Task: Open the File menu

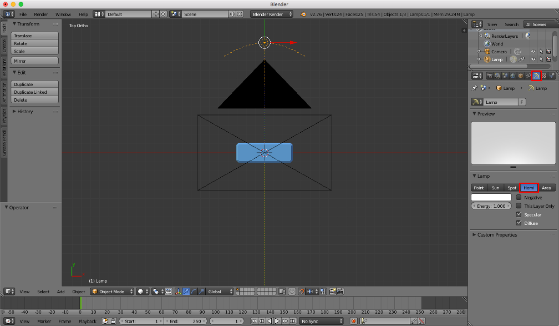Action: click(23, 14)
